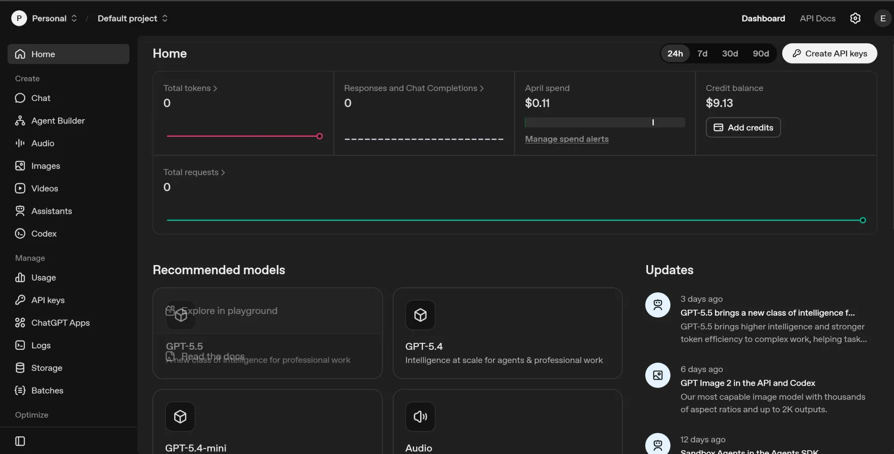Open the Home sidebar item
The width and height of the screenshot is (894, 454).
coord(68,54)
